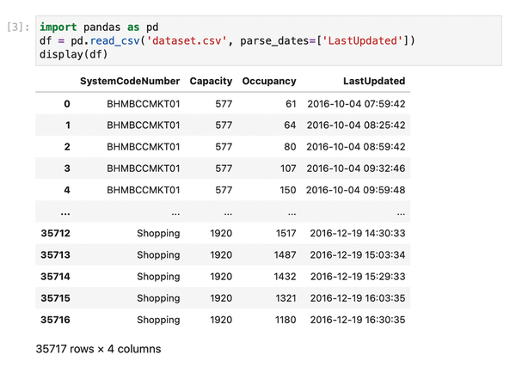Image resolution: width=516 pixels, height=367 pixels.
Task: Click the 'import pandas as pd' line
Action: pos(98,26)
